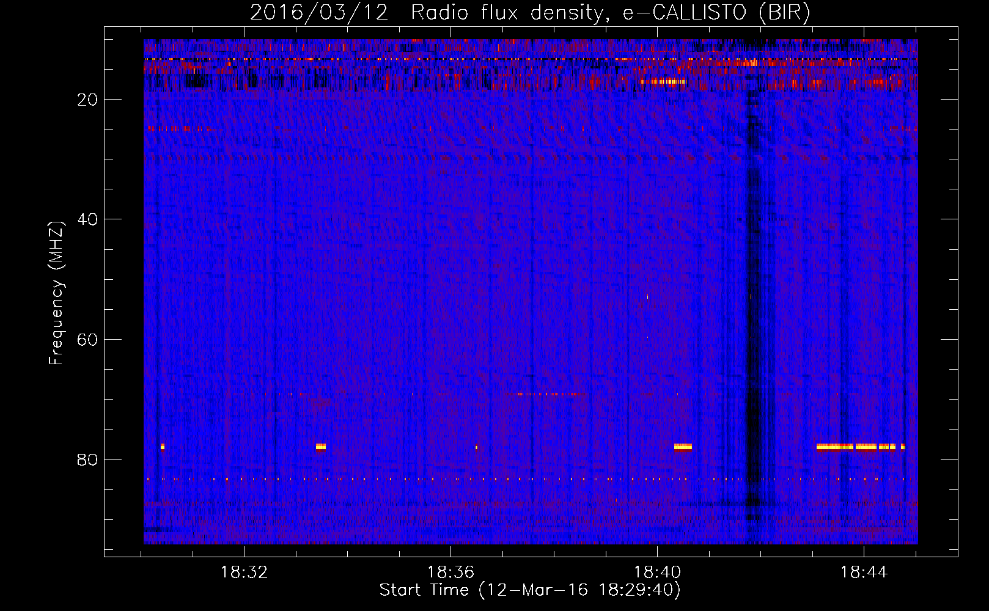This screenshot has width=989, height=611.
Task: Click the 18:44 time tick label
Action: tap(864, 573)
